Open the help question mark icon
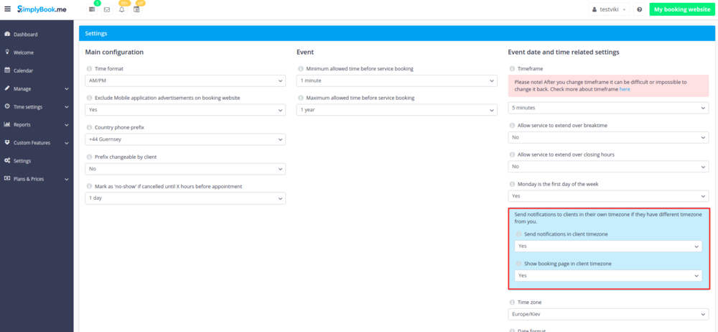 (639, 9)
